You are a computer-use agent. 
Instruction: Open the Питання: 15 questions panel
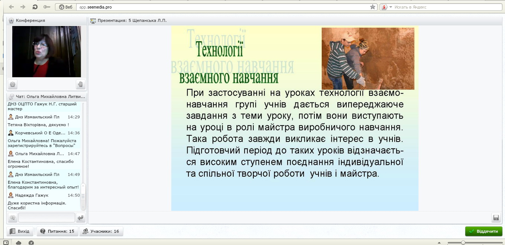[x=57, y=231]
